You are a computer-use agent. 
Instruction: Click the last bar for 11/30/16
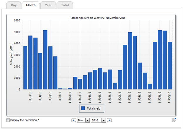170,66
